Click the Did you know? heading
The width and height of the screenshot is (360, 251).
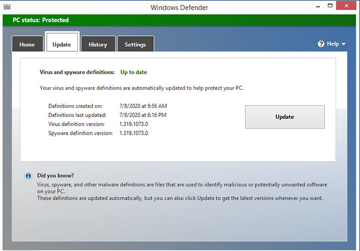point(55,176)
